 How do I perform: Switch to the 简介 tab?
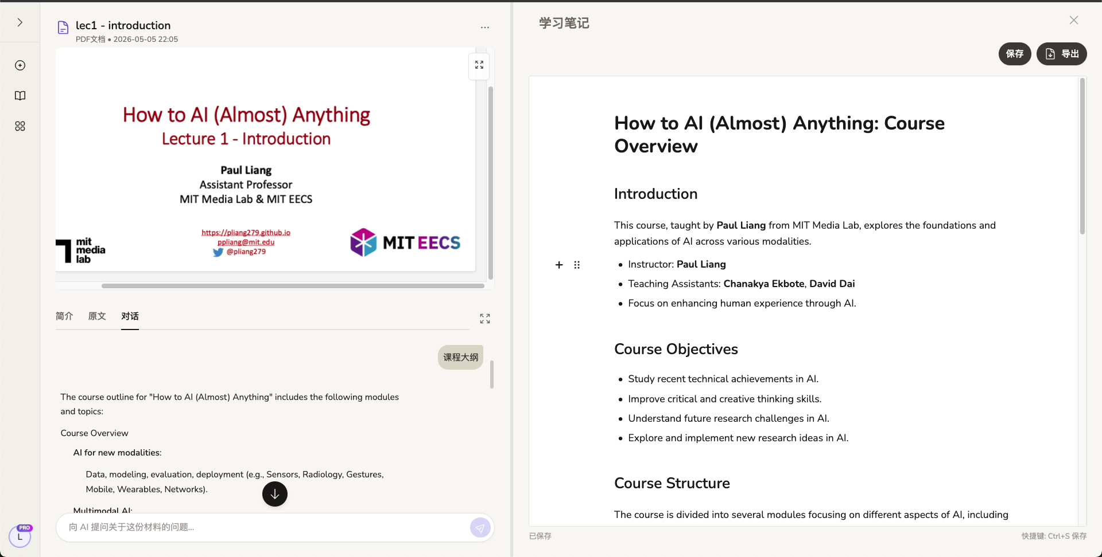pyautogui.click(x=64, y=316)
